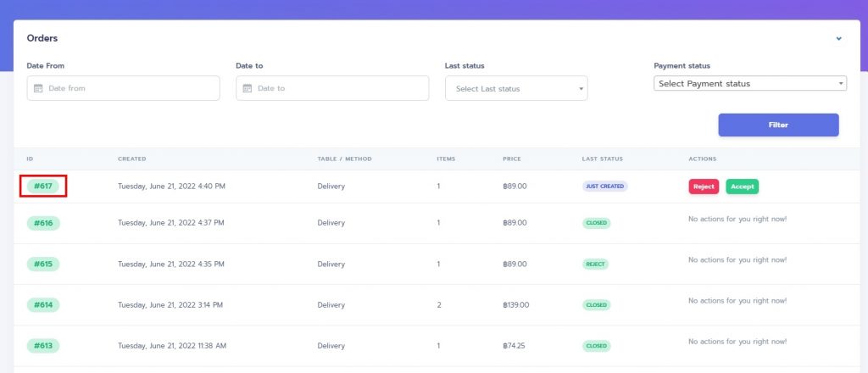868x373 pixels.
Task: Accept order #617
Action: (742, 186)
